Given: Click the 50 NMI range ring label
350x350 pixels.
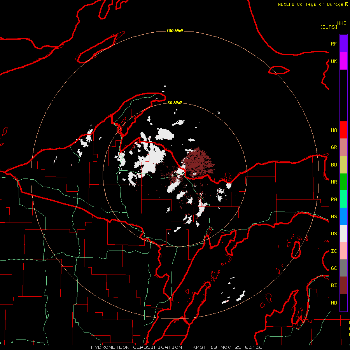Looking at the screenshot, I should click(x=175, y=103).
